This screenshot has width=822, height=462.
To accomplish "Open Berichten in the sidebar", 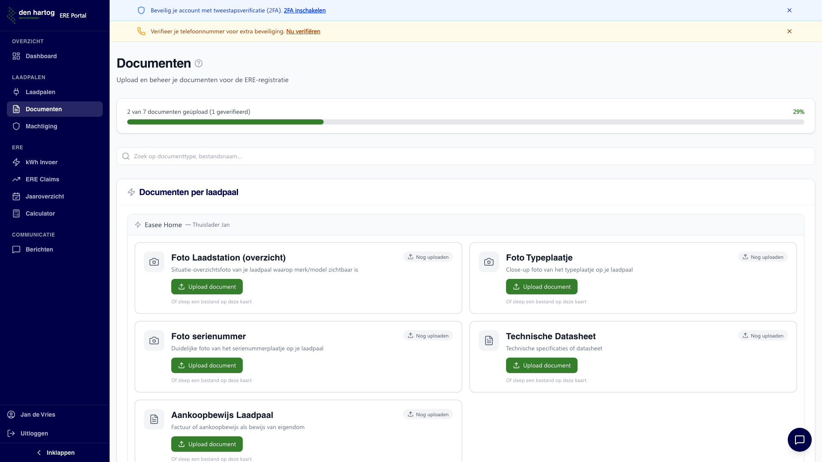I will click(55, 249).
